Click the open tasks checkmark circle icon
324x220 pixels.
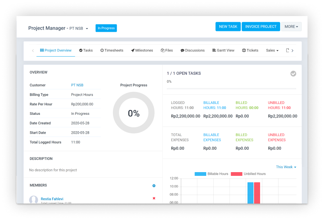click(293, 74)
